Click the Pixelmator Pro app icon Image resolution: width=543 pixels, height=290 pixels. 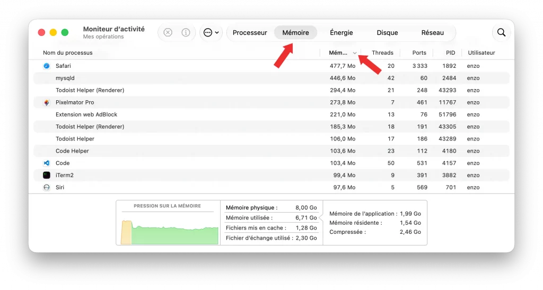point(47,102)
